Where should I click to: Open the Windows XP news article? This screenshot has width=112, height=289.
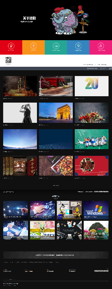pyautogui.click(x=96, y=210)
